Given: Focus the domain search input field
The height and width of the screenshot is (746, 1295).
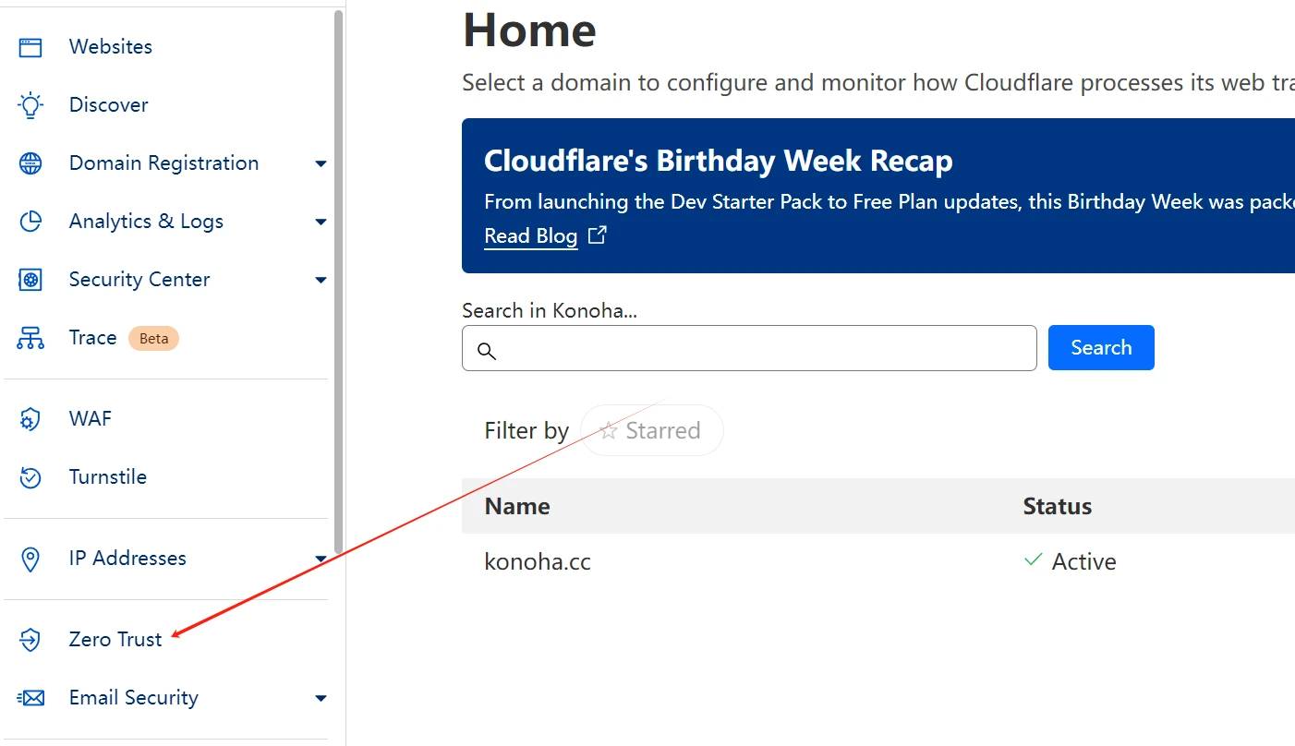Looking at the screenshot, I should tap(749, 348).
